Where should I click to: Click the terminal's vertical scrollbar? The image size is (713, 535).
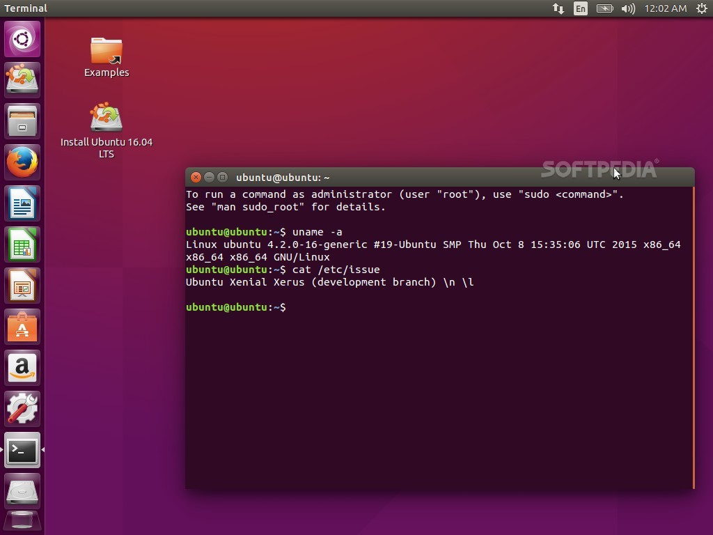pyautogui.click(x=694, y=338)
